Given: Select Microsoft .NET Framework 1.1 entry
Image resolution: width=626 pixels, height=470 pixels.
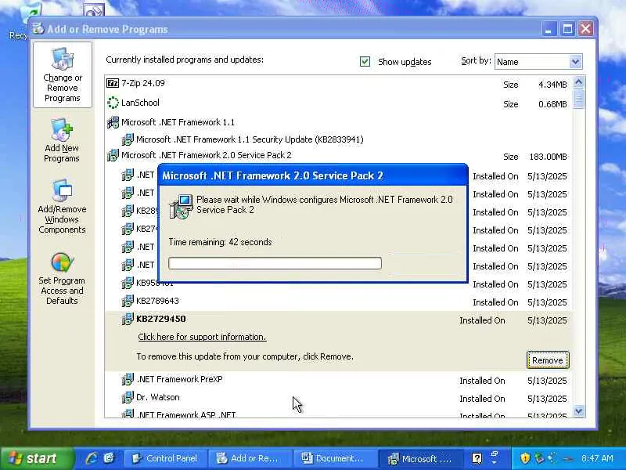Looking at the screenshot, I should tap(338, 122).
